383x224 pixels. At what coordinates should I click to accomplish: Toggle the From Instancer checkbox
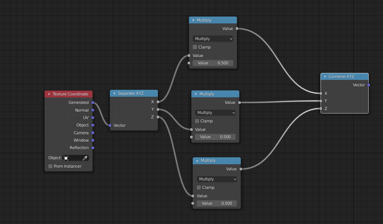(50, 166)
